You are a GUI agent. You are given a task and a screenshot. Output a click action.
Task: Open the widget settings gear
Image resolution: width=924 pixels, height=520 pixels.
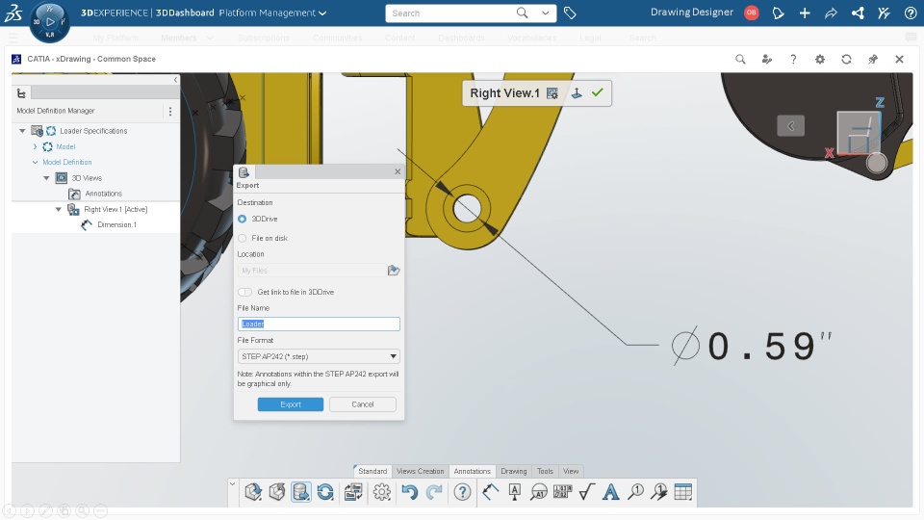[x=820, y=59]
